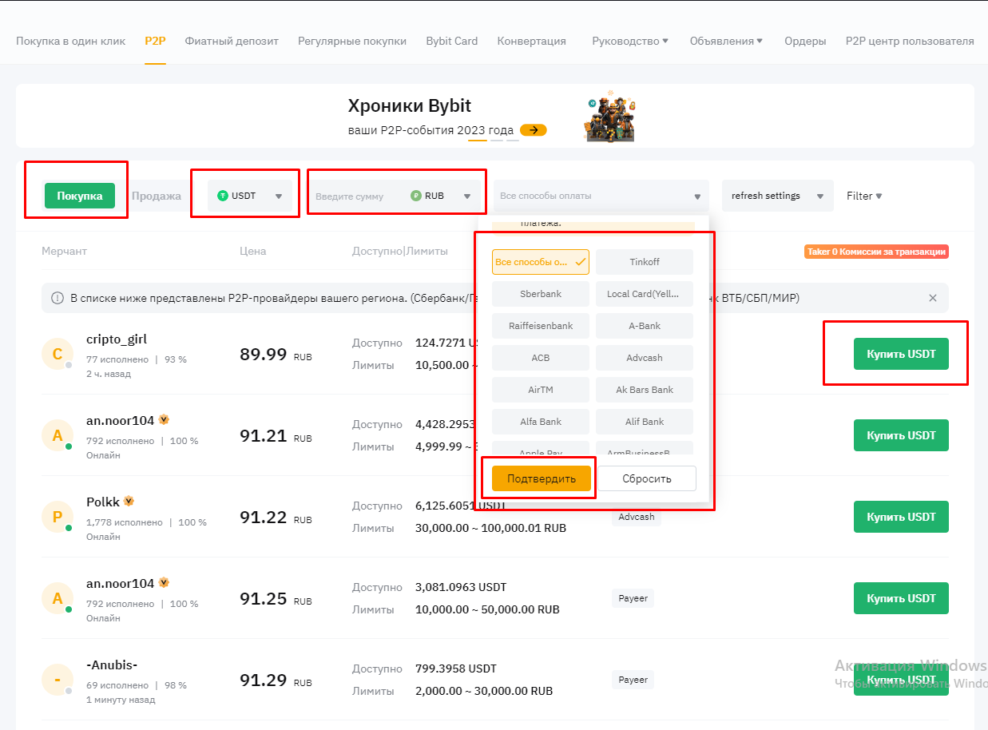Open the Регулярные покупки tab
This screenshot has width=988, height=730.
(x=352, y=41)
